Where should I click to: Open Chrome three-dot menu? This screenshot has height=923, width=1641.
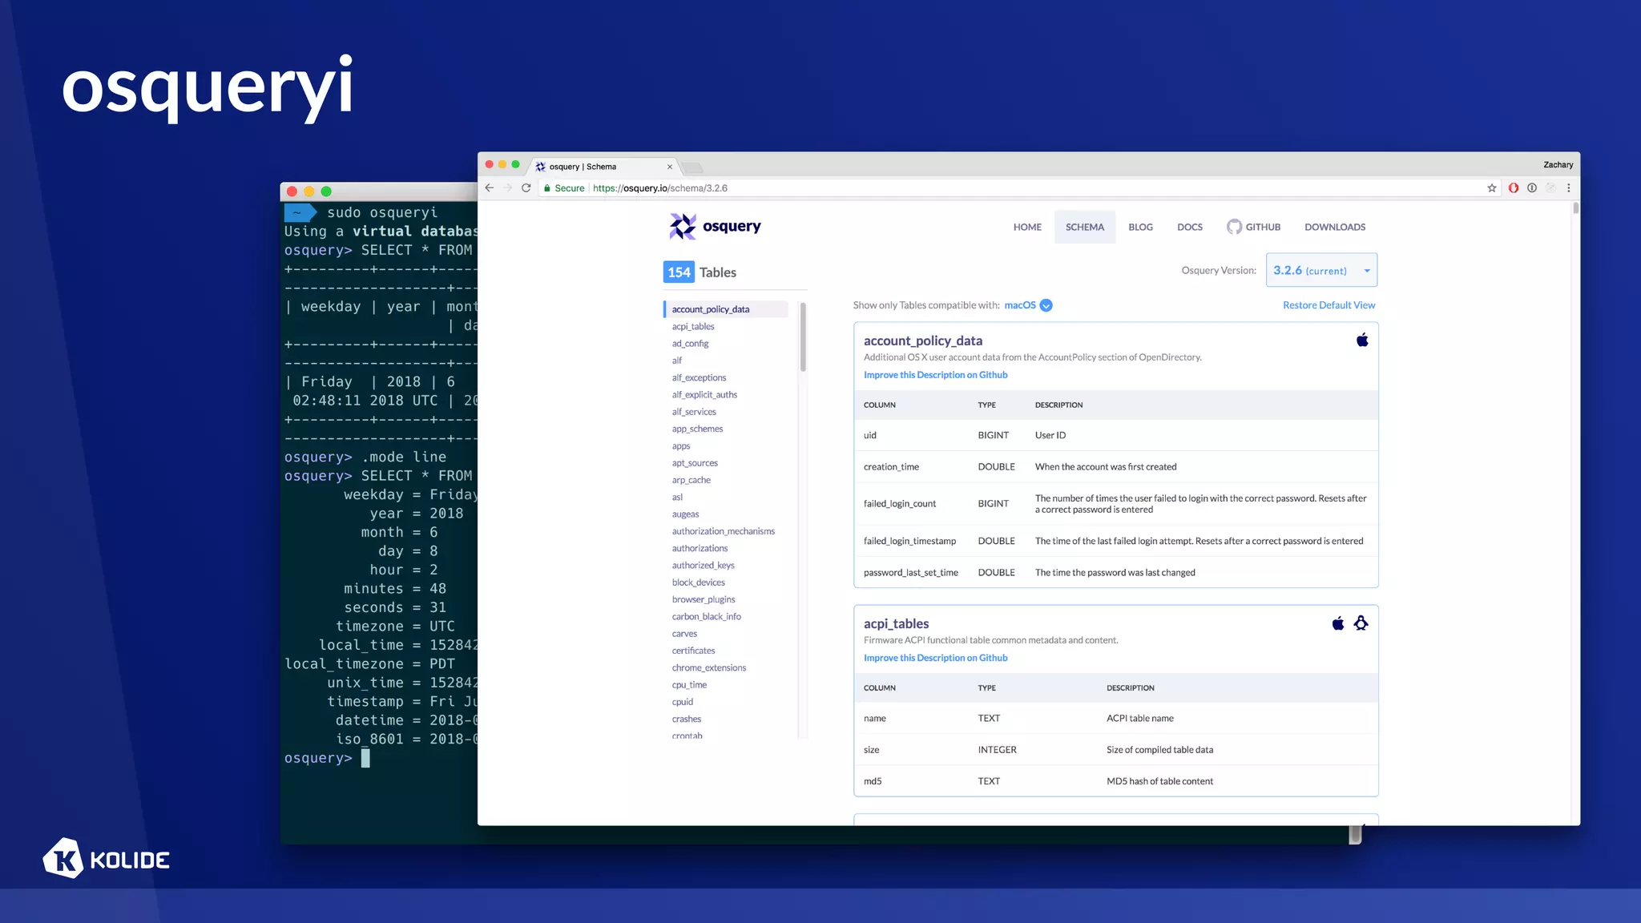click(x=1568, y=188)
